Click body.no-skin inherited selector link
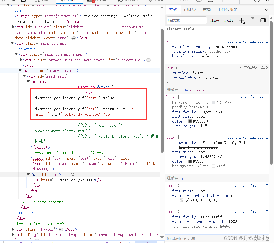 (x=192, y=90)
